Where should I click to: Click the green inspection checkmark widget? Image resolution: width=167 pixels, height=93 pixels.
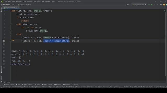[165, 11]
